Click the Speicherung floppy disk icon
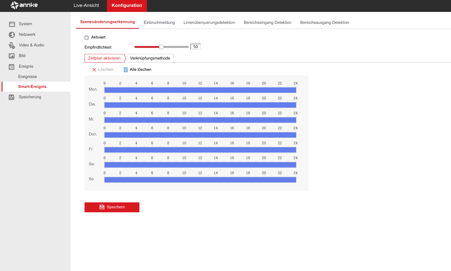 tap(12, 97)
